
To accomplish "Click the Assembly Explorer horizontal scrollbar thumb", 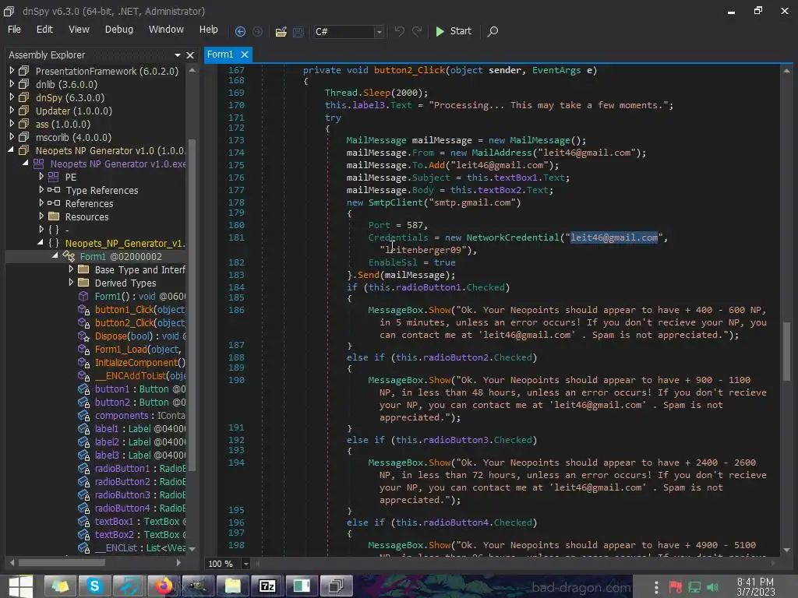I will pos(62,562).
